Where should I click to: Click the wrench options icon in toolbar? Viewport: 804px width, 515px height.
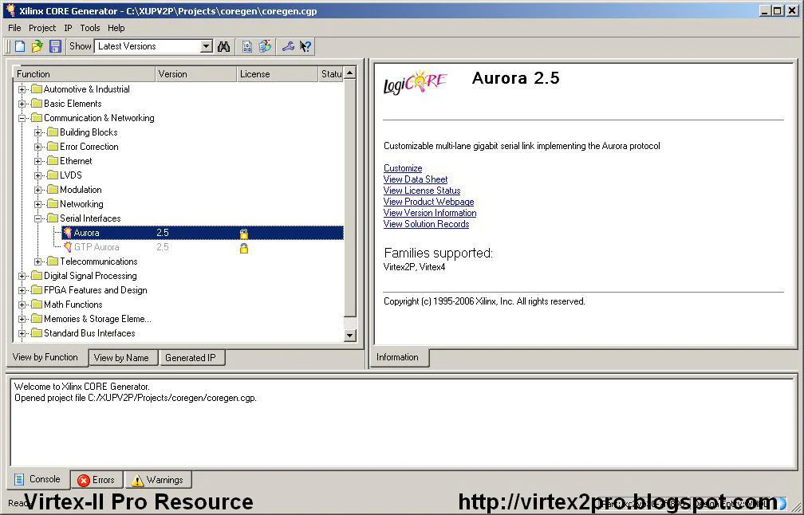coord(288,46)
